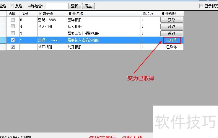Click the 查找 search button
This screenshot has height=138, width=218.
[x=75, y=6]
